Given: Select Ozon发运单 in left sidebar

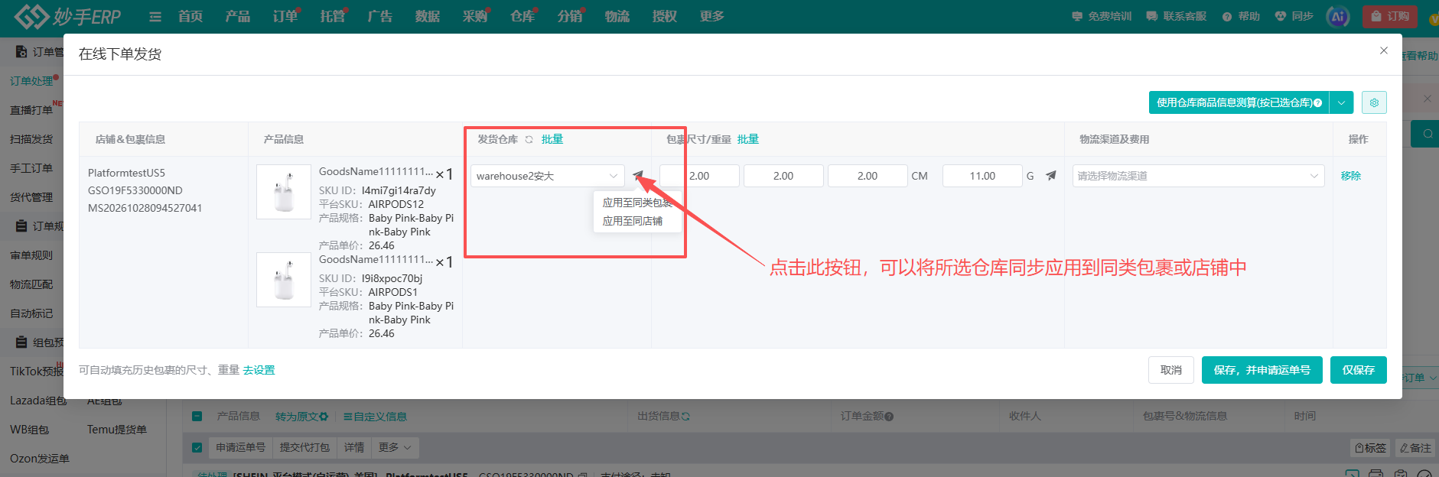Looking at the screenshot, I should click(x=40, y=459).
